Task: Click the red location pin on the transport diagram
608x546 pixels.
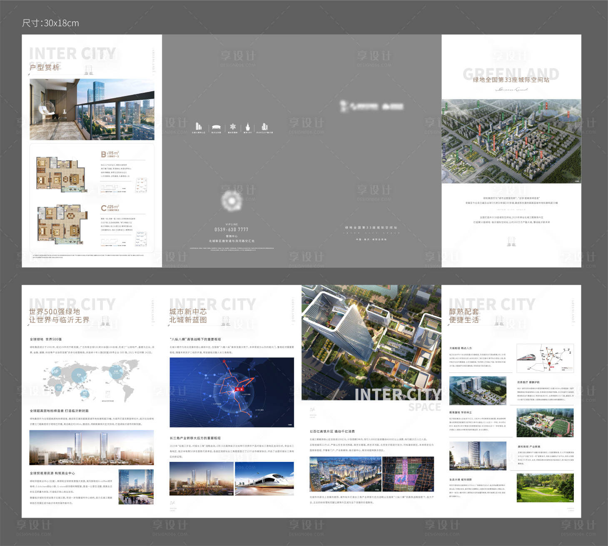Action: [549, 364]
